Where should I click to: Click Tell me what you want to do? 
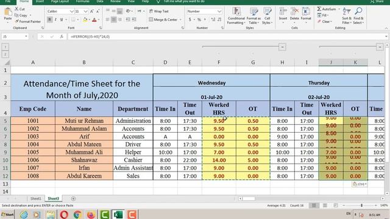184,1
